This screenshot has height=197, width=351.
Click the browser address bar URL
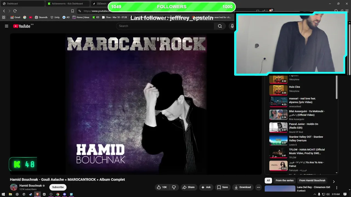(97, 11)
